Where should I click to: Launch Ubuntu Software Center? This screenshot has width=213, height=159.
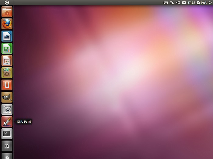click(x=7, y=73)
